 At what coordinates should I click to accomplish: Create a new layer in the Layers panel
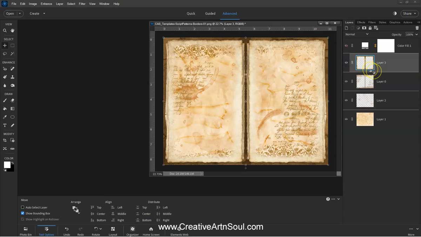coord(346,28)
